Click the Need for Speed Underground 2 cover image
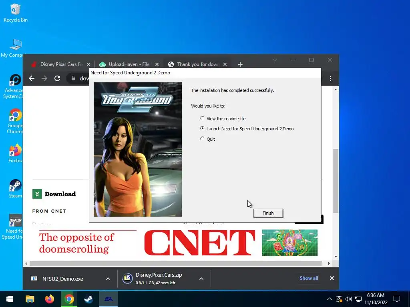The image size is (410, 307). click(x=138, y=150)
